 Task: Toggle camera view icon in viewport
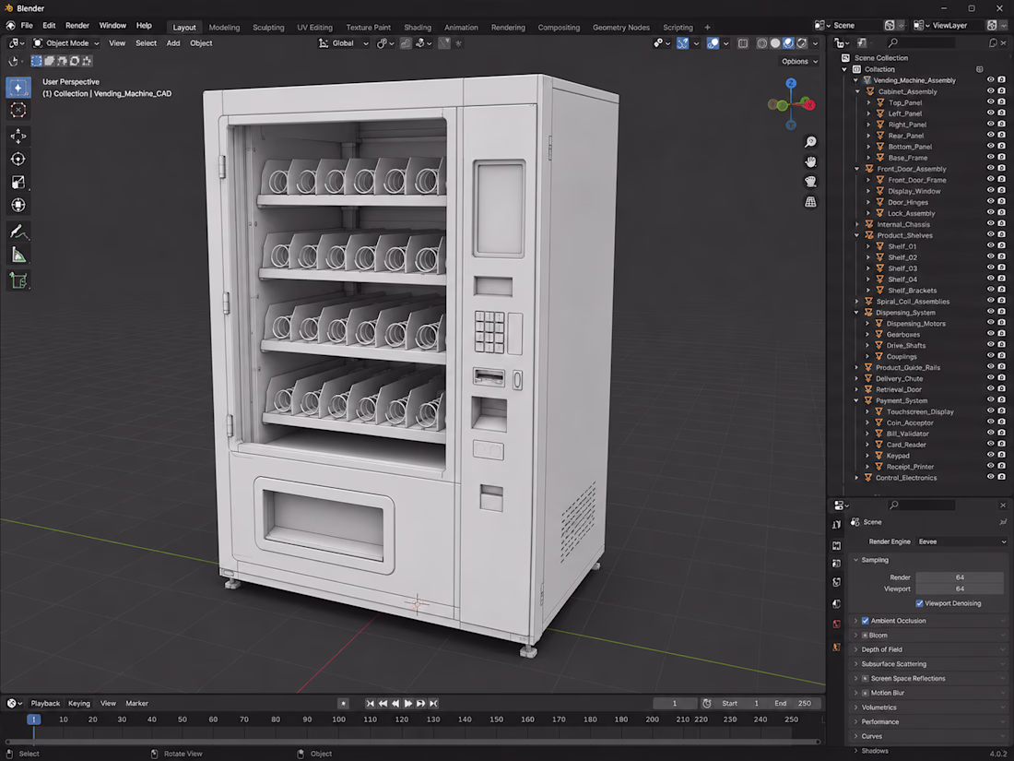pyautogui.click(x=810, y=182)
